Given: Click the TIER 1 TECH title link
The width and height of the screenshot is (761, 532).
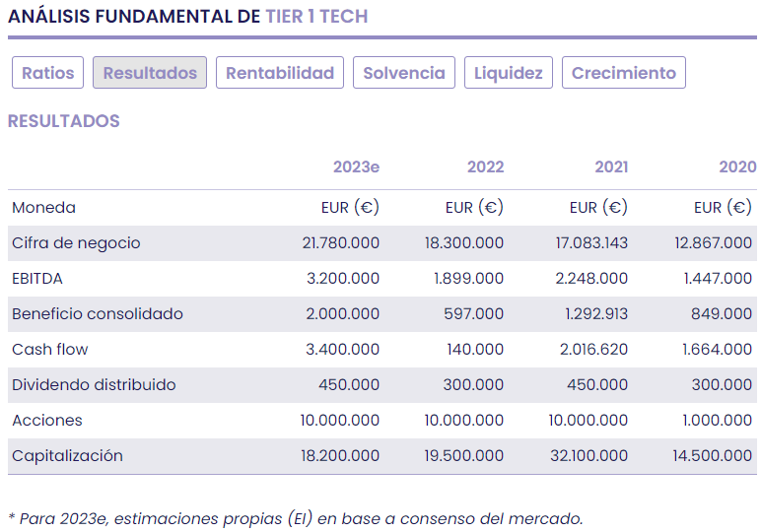Looking at the screenshot, I should (316, 17).
